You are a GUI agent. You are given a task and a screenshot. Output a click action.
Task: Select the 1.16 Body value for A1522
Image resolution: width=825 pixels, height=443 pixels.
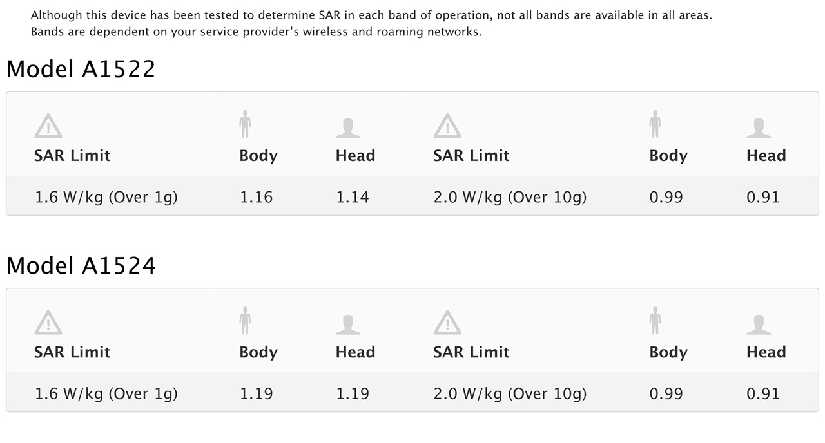(257, 197)
